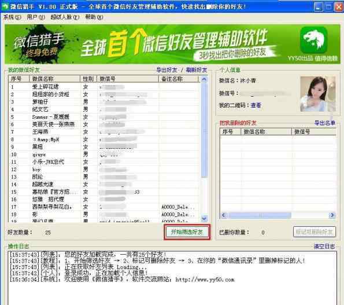Click the 微信名称 header in the deleted-friends table
The width and height of the screenshot is (344, 305).
(x=266, y=132)
